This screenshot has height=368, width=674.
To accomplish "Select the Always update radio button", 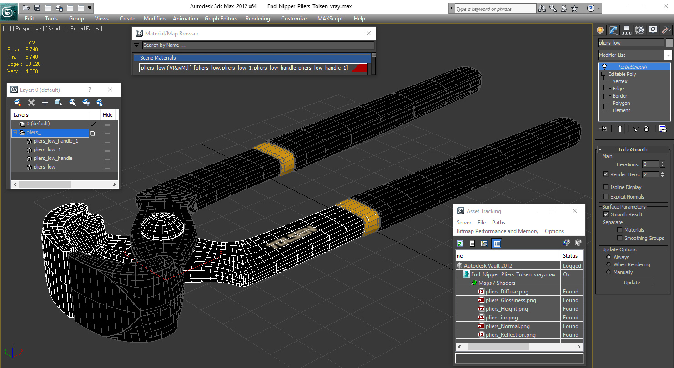I will 609,257.
